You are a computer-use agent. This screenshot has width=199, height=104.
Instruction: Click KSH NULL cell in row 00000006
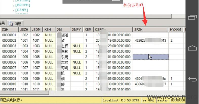click(x=49, y=62)
